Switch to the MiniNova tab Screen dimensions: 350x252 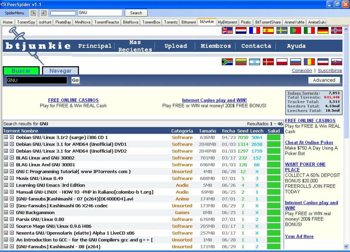(x=83, y=22)
